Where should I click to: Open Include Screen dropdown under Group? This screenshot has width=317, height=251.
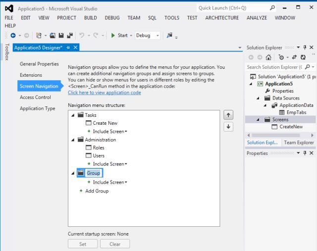point(126,182)
